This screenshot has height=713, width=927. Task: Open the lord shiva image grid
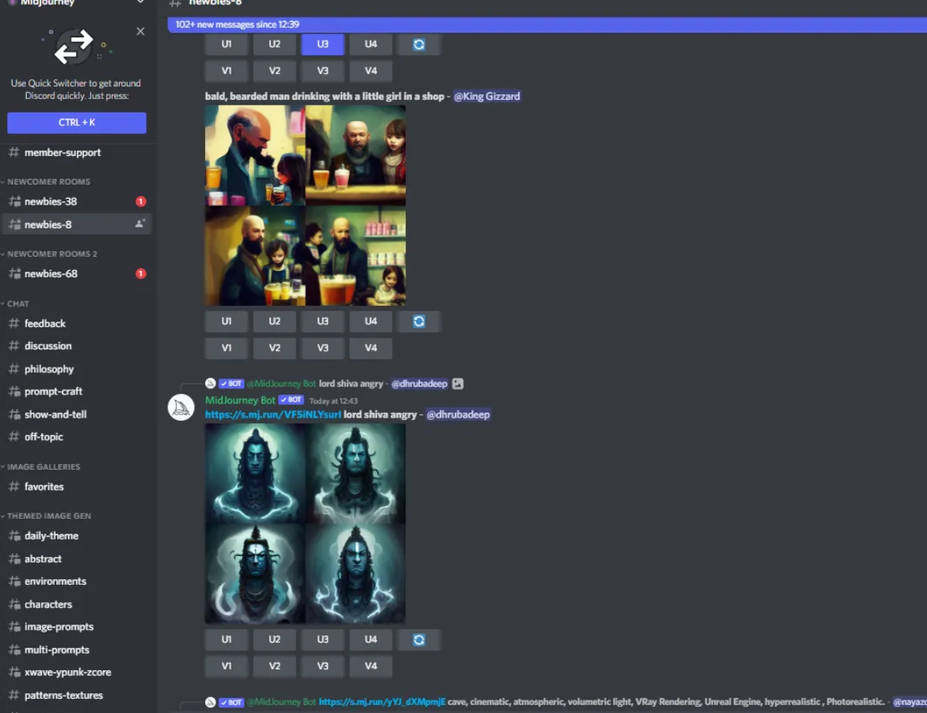tap(305, 524)
